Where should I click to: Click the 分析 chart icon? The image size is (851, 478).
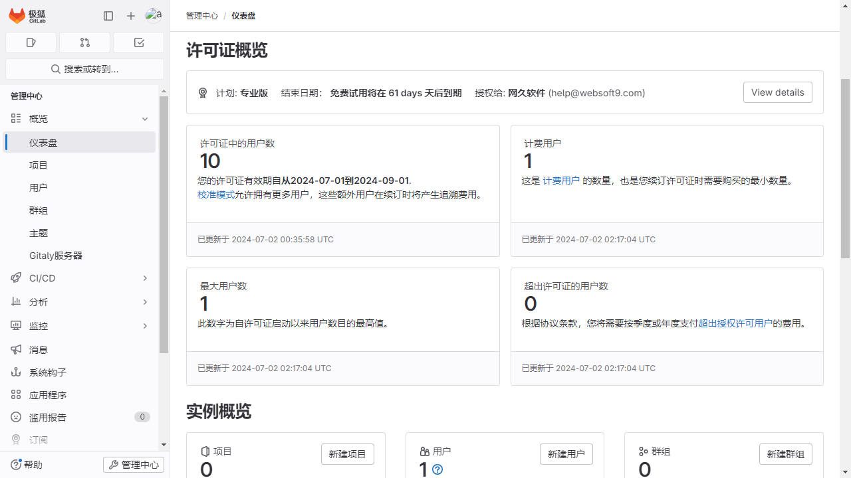click(16, 302)
